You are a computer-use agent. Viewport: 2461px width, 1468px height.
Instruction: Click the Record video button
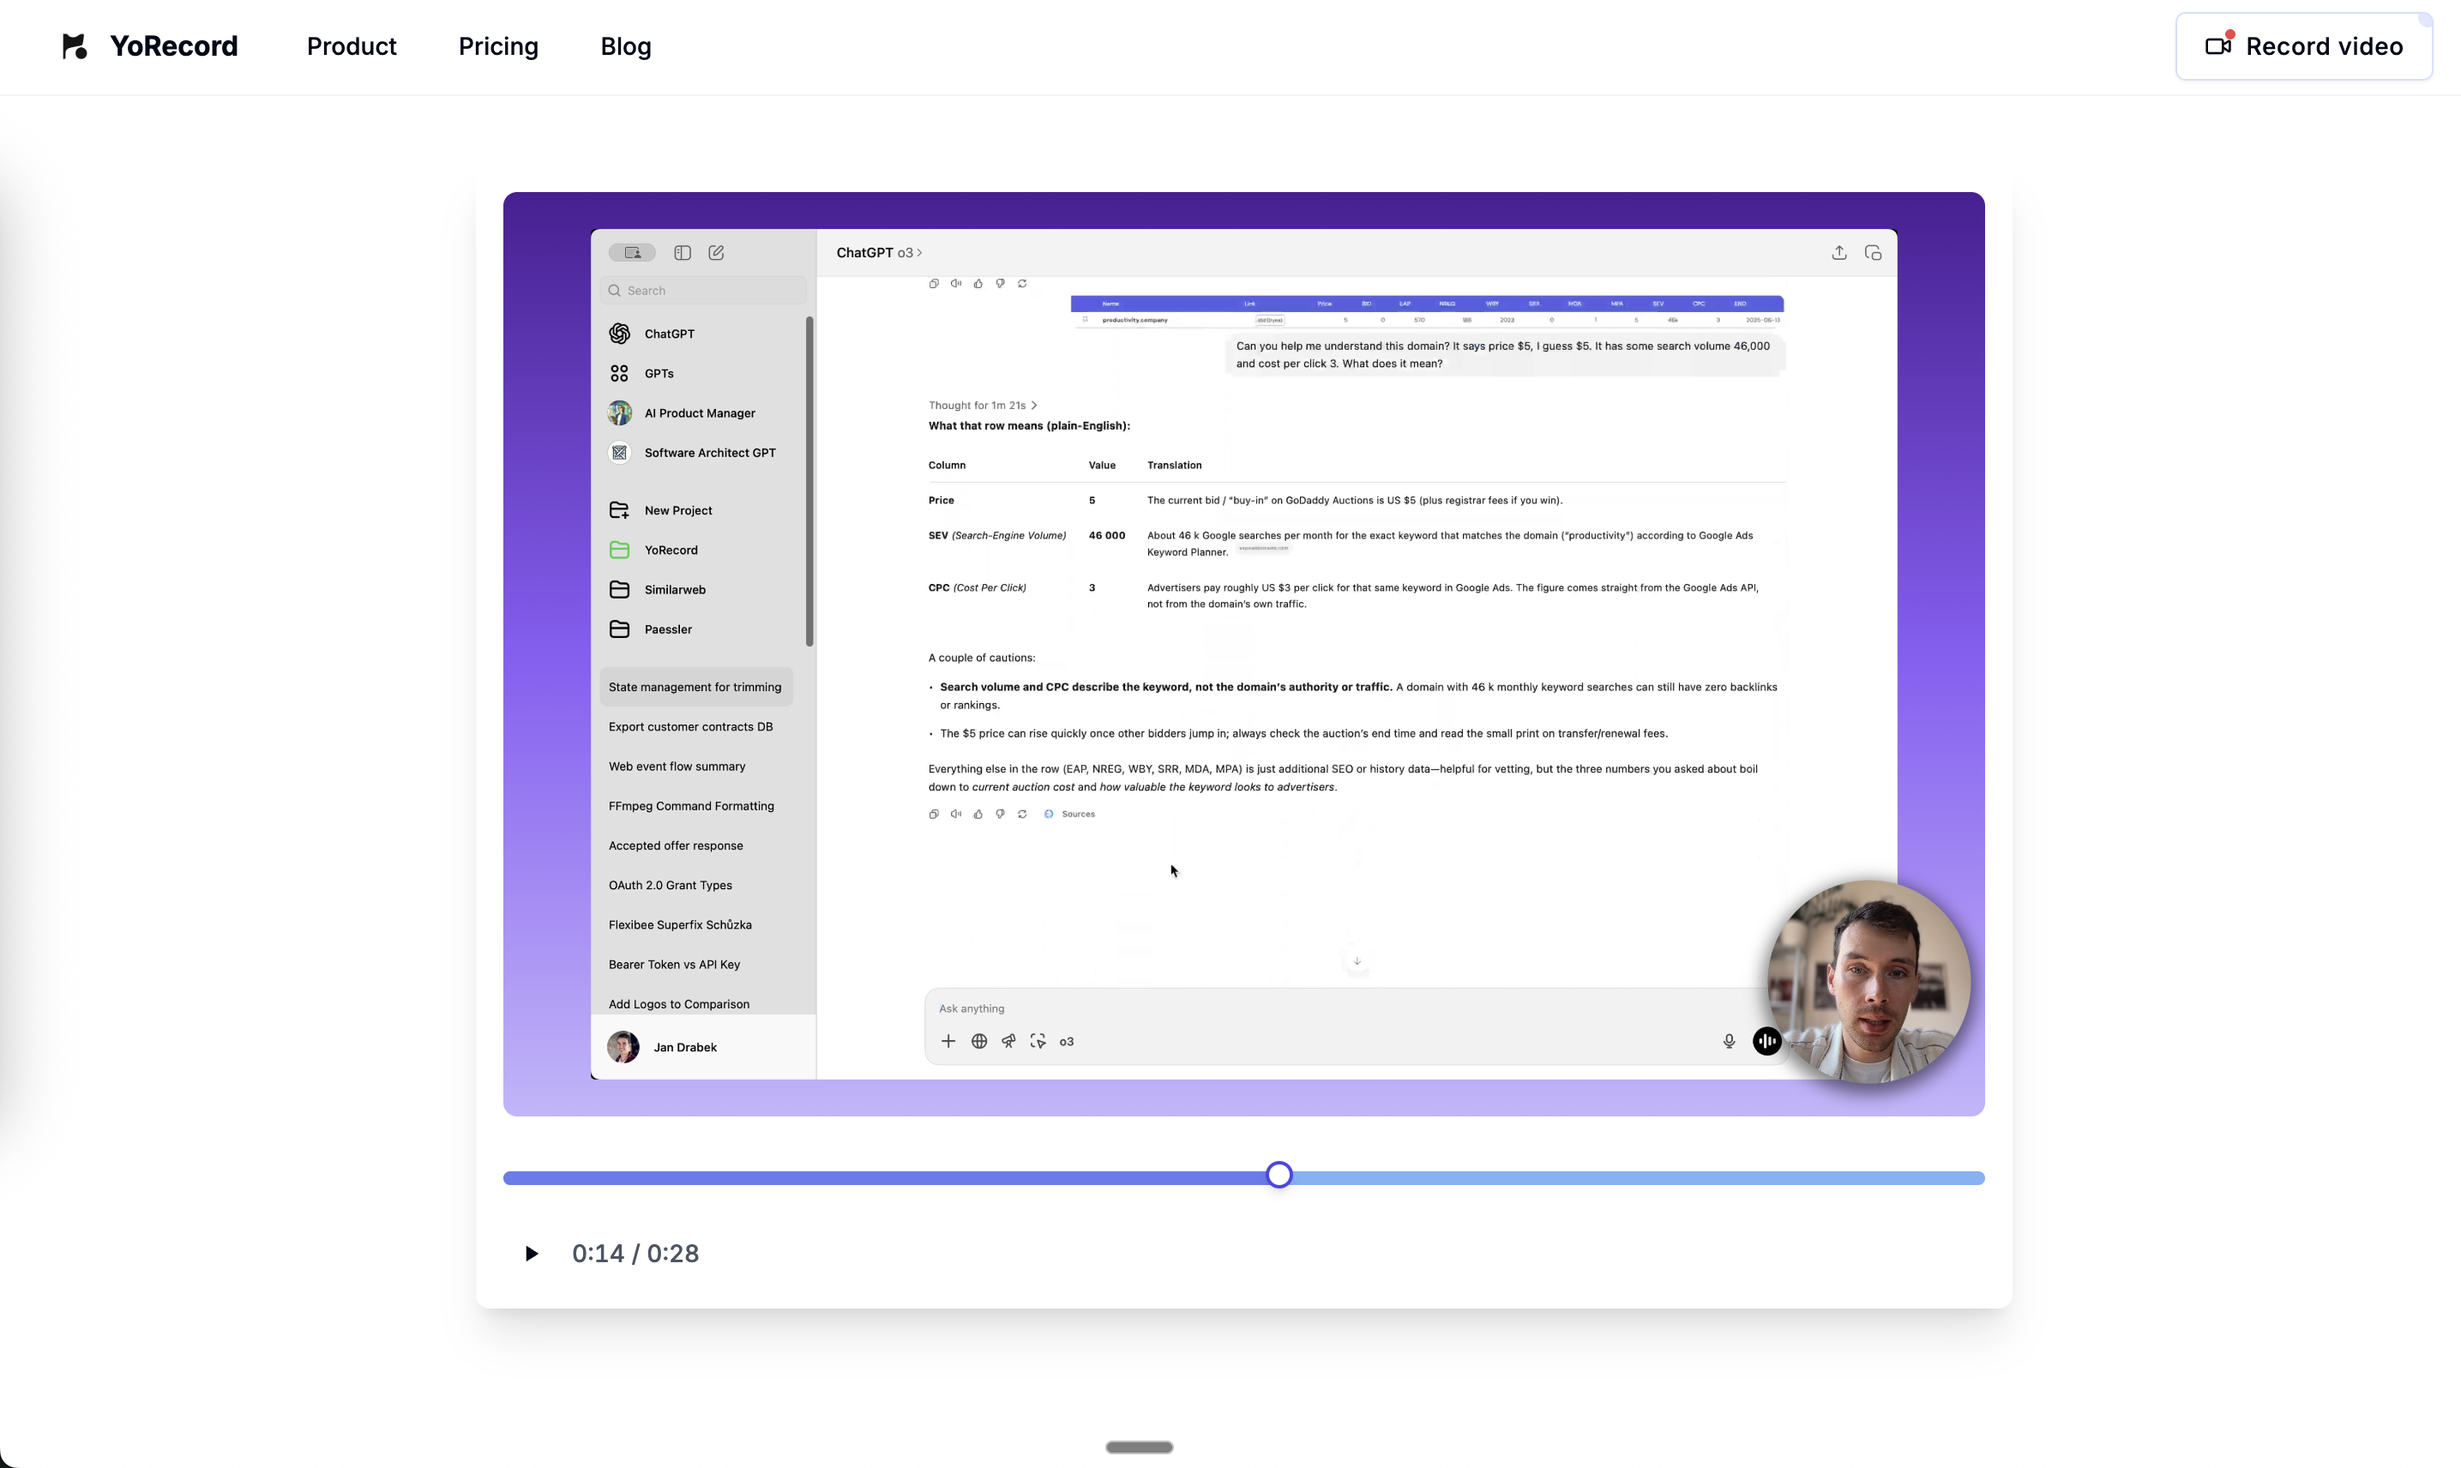coord(2302,46)
